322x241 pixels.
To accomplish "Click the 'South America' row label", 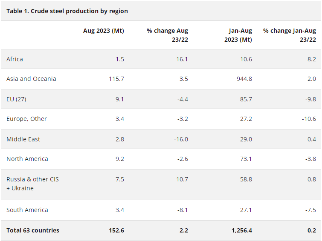I will pos(27,210).
